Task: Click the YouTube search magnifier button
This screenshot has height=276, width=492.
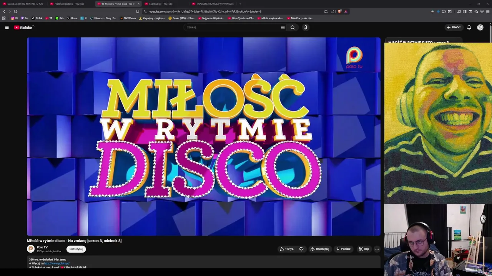Action: tap(293, 27)
